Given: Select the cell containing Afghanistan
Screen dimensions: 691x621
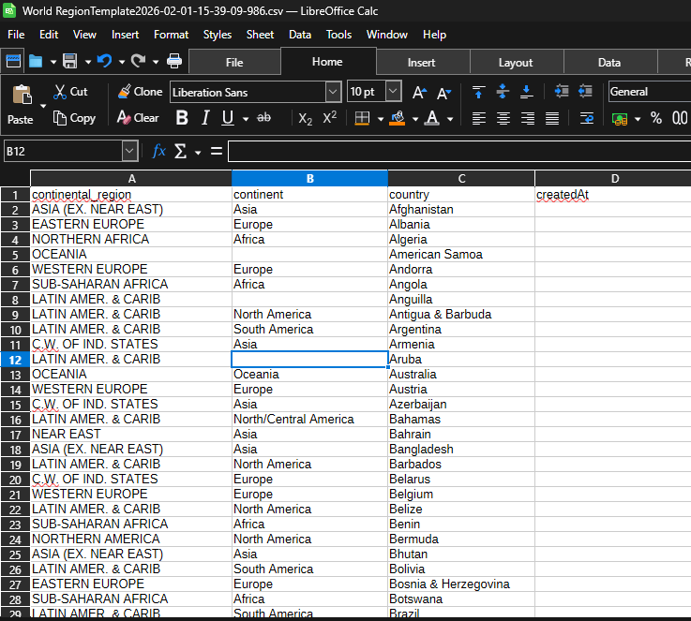Looking at the screenshot, I should click(459, 210).
